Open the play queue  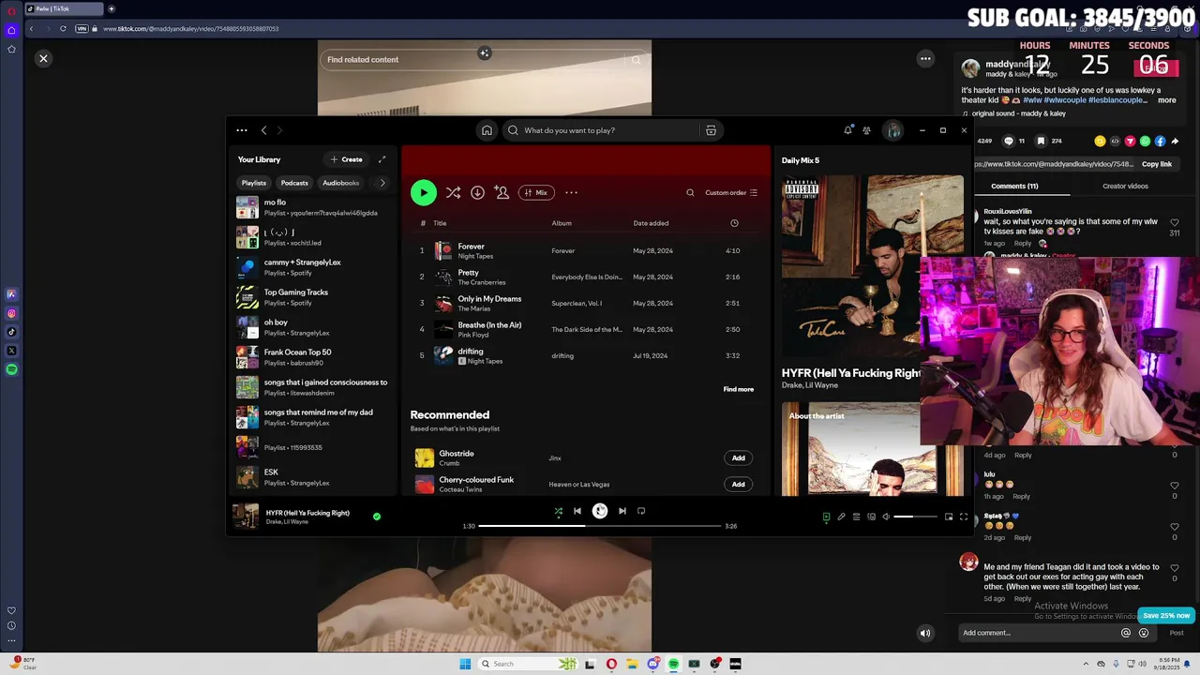click(x=856, y=517)
